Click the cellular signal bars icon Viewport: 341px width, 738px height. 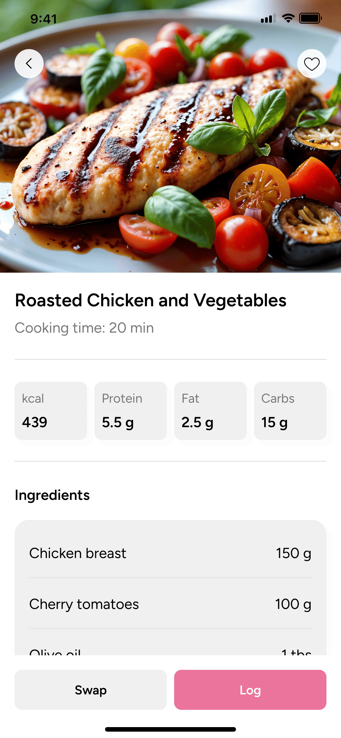pos(268,18)
